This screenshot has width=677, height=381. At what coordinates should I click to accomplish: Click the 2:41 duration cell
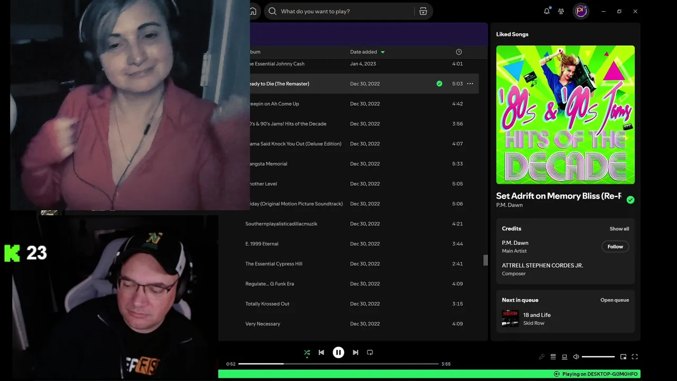(x=458, y=264)
